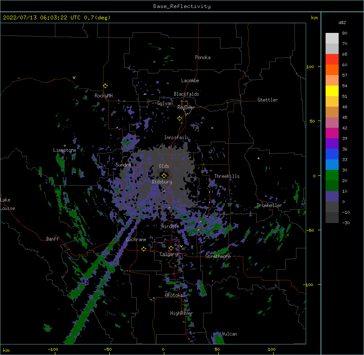Select the yellow diamond marker below Cochrane
364x355 pixels.
point(144,249)
